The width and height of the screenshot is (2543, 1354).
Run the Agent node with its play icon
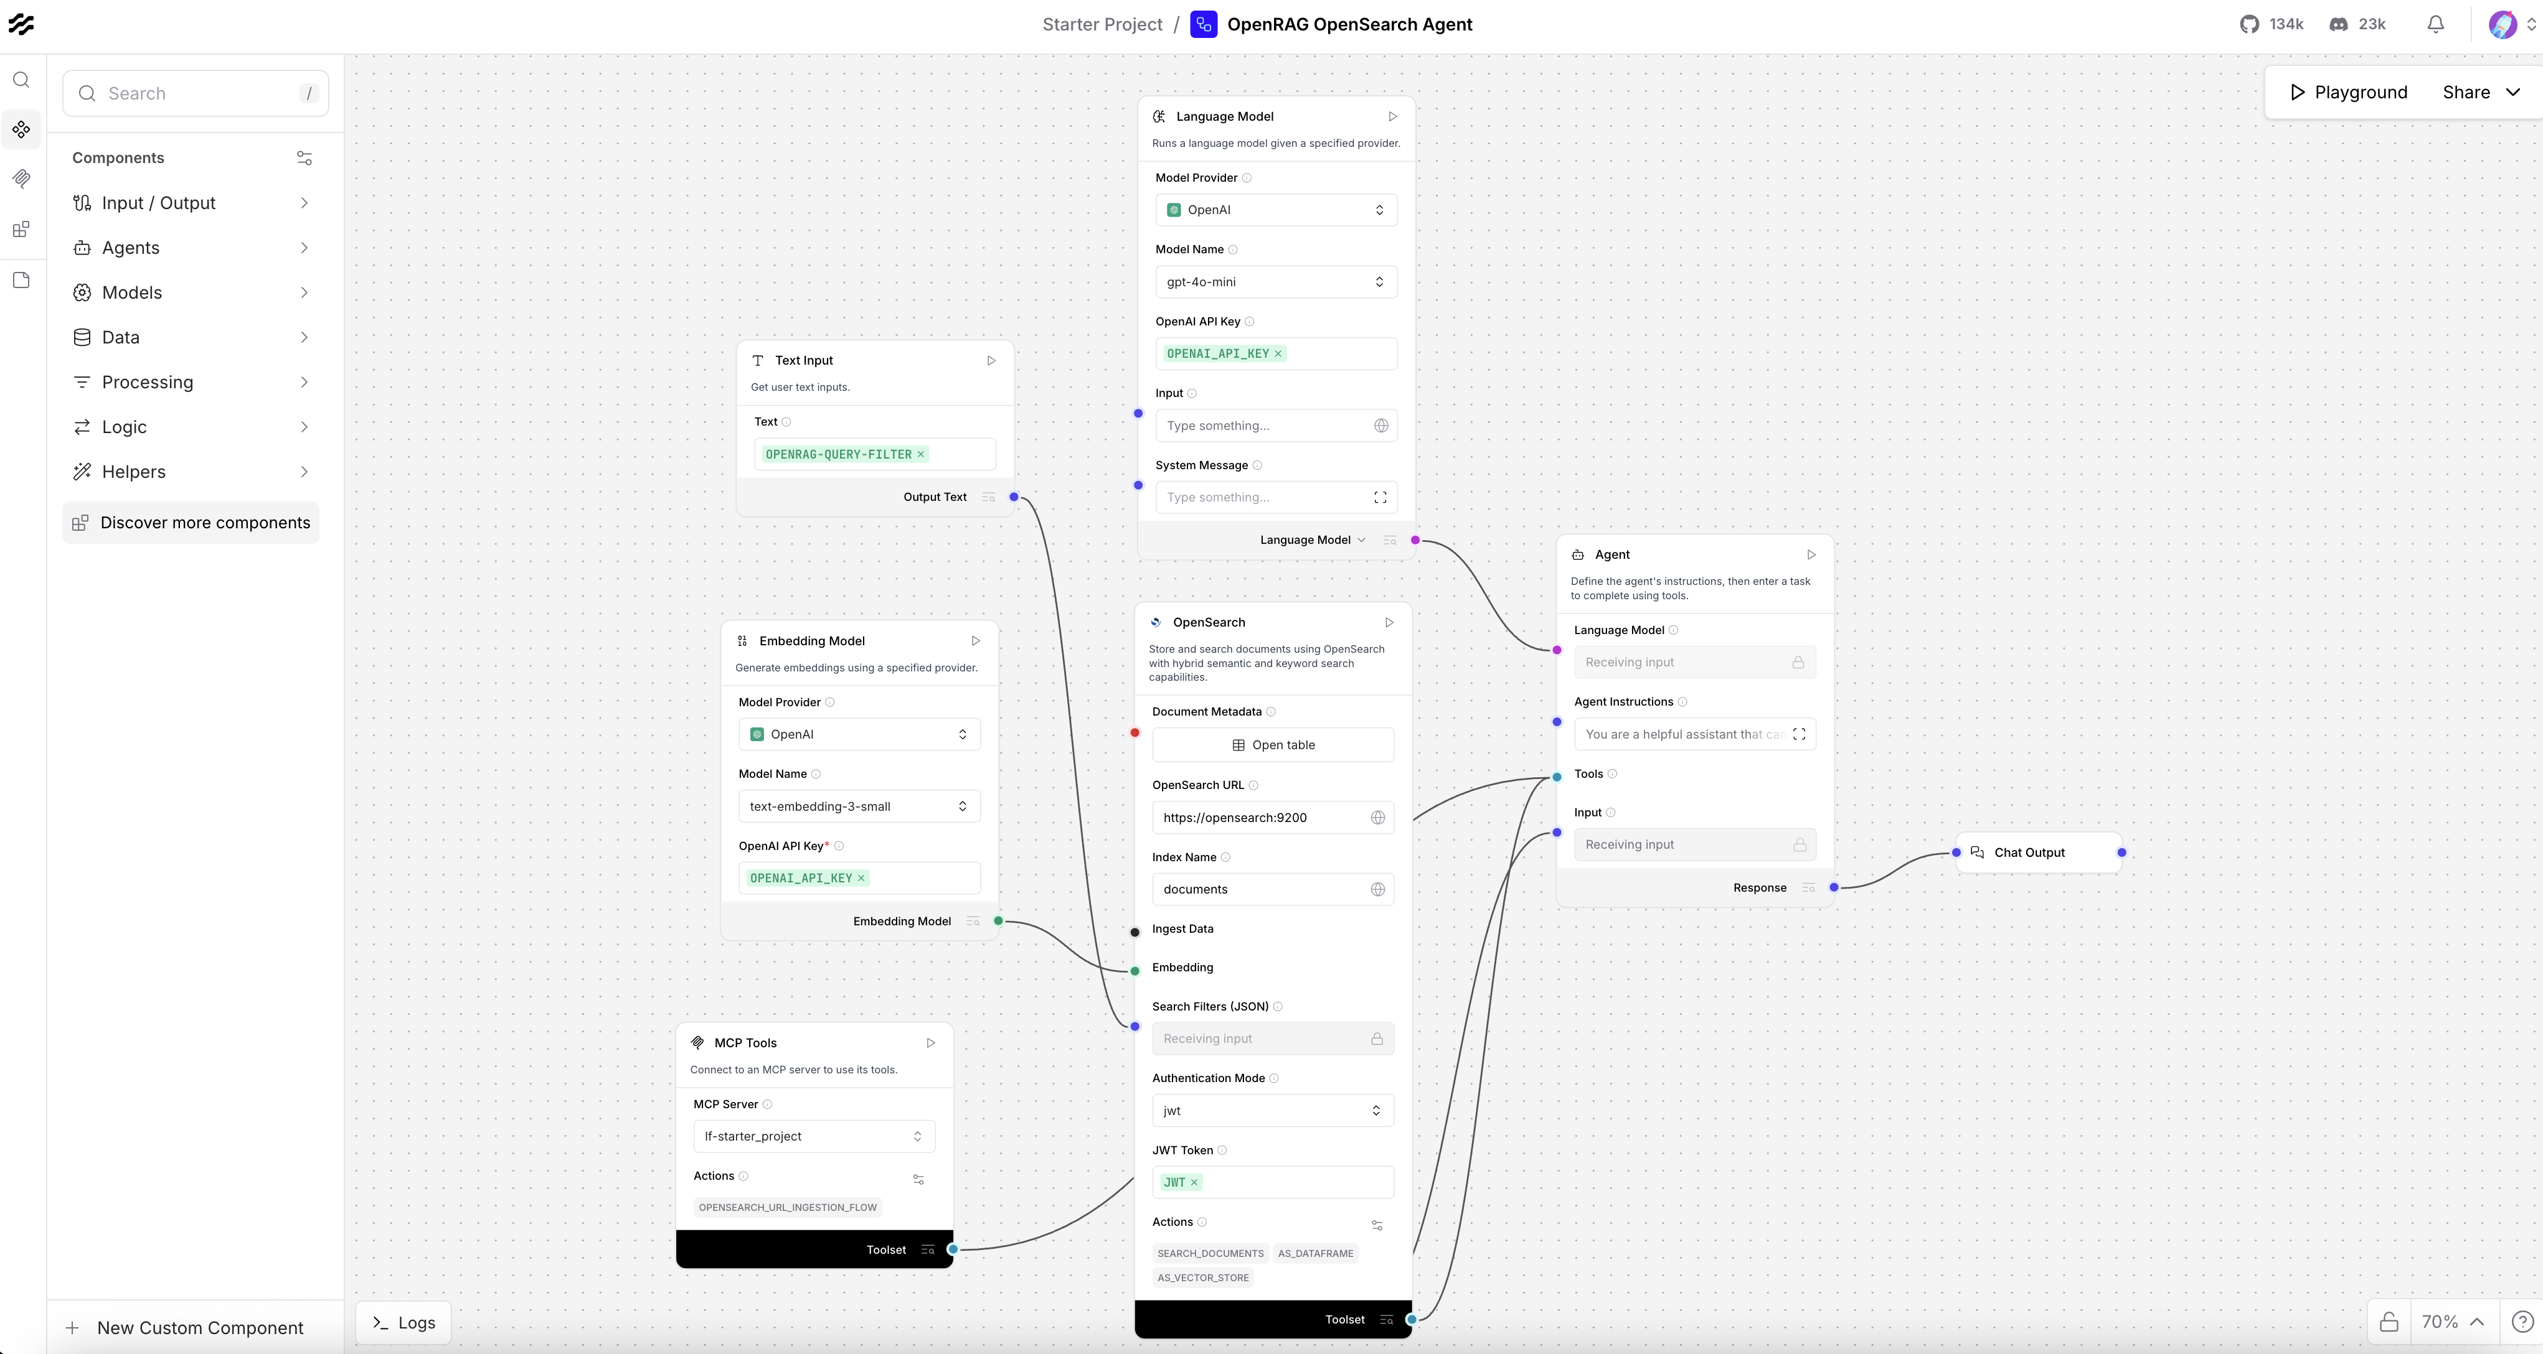point(1811,554)
